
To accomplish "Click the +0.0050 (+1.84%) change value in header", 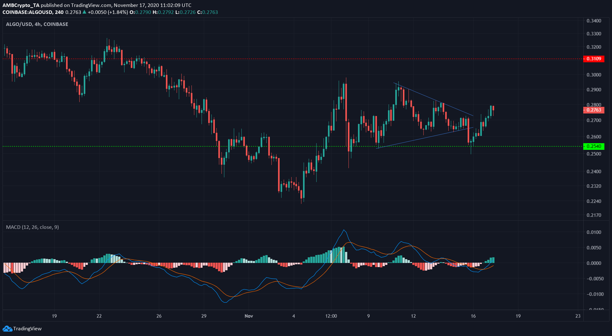I will (x=108, y=12).
